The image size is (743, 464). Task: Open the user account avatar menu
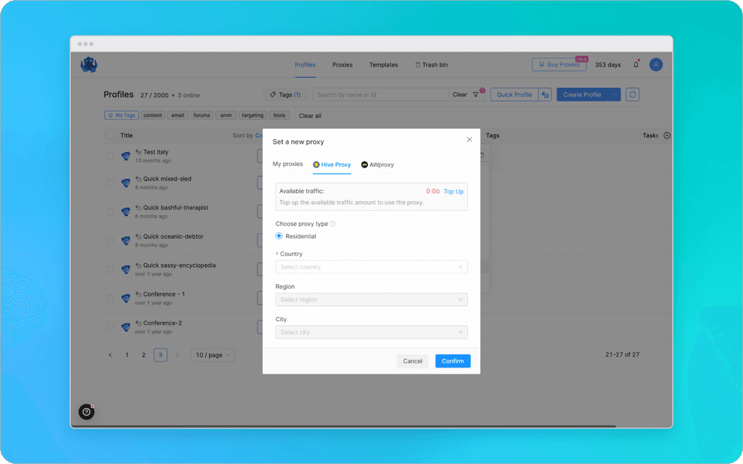(655, 65)
